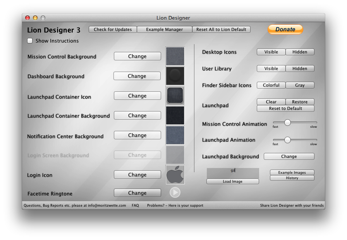This screenshot has width=347, height=240.
Task: Click the Login Screen Background preview thumbnail
Action: click(x=175, y=155)
